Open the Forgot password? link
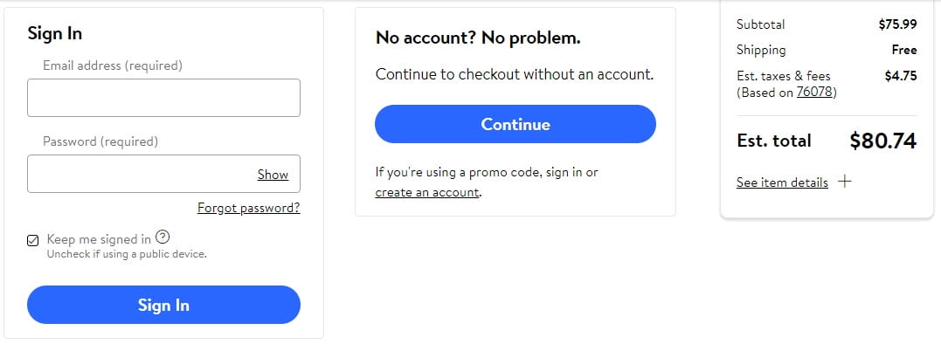This screenshot has width=941, height=344. click(x=248, y=208)
